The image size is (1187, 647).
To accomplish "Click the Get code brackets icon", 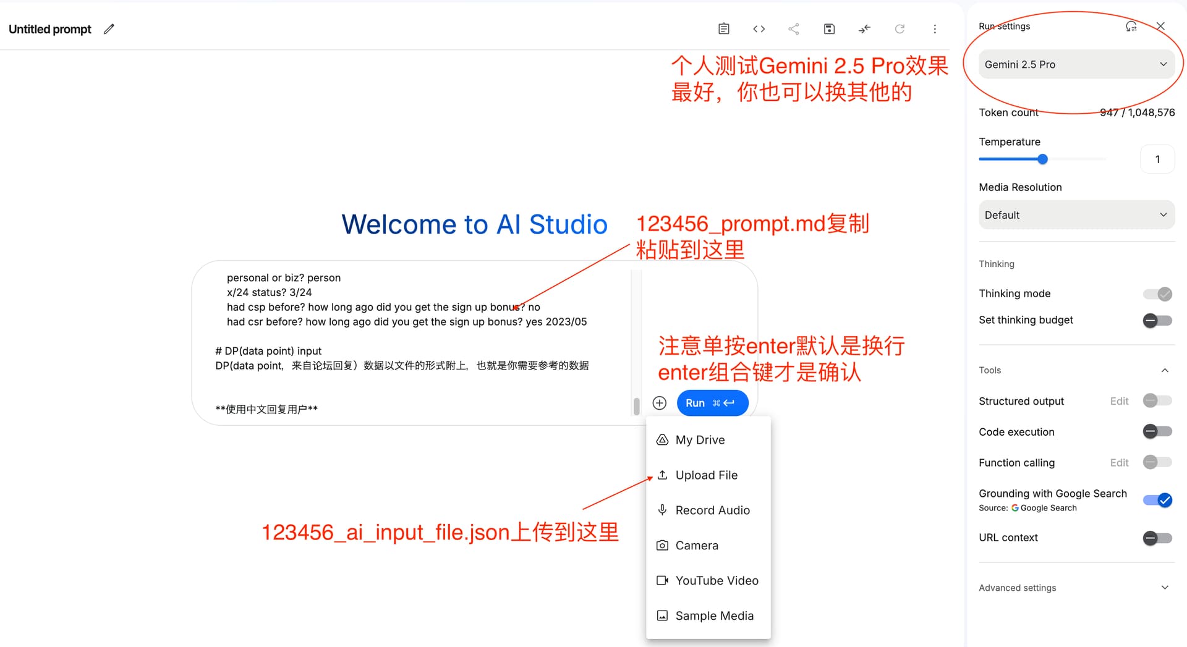I will (x=759, y=29).
